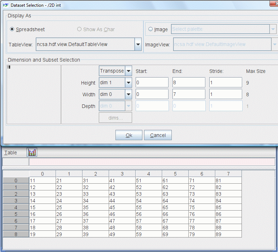The width and height of the screenshot is (278, 252).
Task: Select the Show As Char option
Action: [x=79, y=29]
